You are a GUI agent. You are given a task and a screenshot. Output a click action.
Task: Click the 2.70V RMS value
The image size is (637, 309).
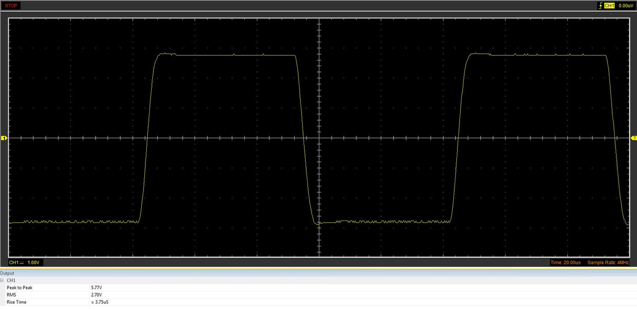pyautogui.click(x=97, y=295)
